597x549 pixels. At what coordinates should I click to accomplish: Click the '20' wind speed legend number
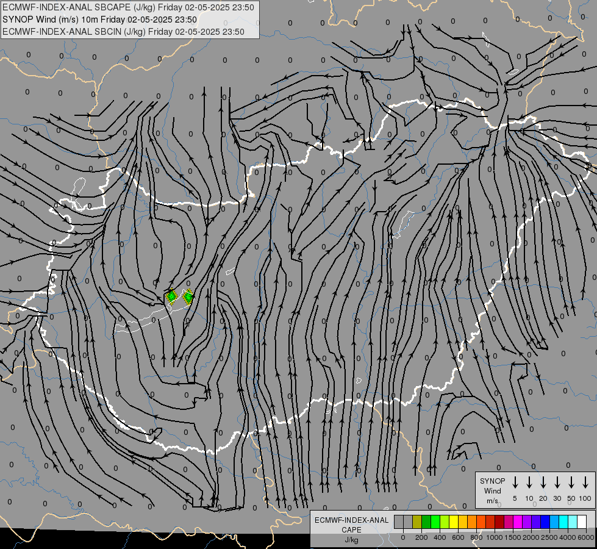(543, 498)
